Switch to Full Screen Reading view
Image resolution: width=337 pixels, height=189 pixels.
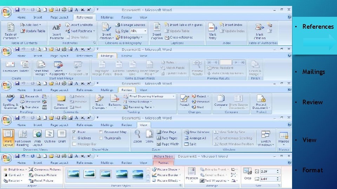click(x=22, y=138)
